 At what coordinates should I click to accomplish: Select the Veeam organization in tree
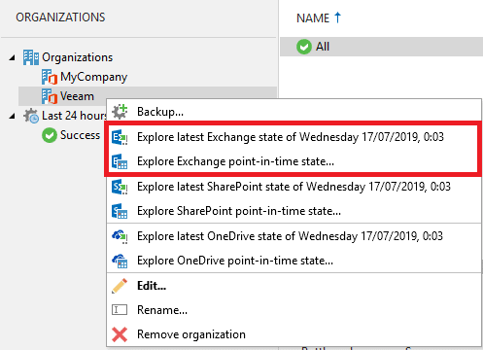(x=77, y=96)
